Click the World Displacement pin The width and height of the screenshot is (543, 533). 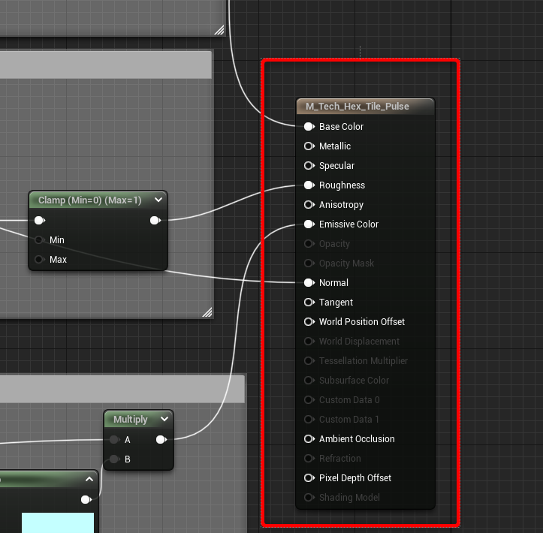[309, 342]
